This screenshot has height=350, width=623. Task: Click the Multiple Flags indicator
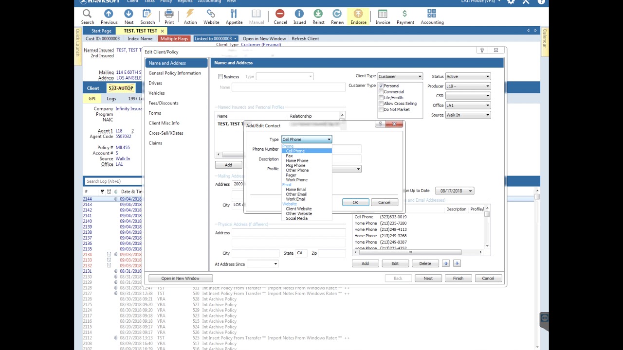tap(174, 38)
